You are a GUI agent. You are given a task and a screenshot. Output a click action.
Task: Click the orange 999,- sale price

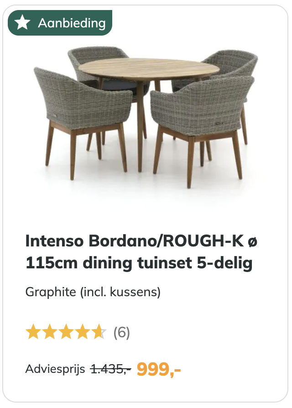[159, 369]
